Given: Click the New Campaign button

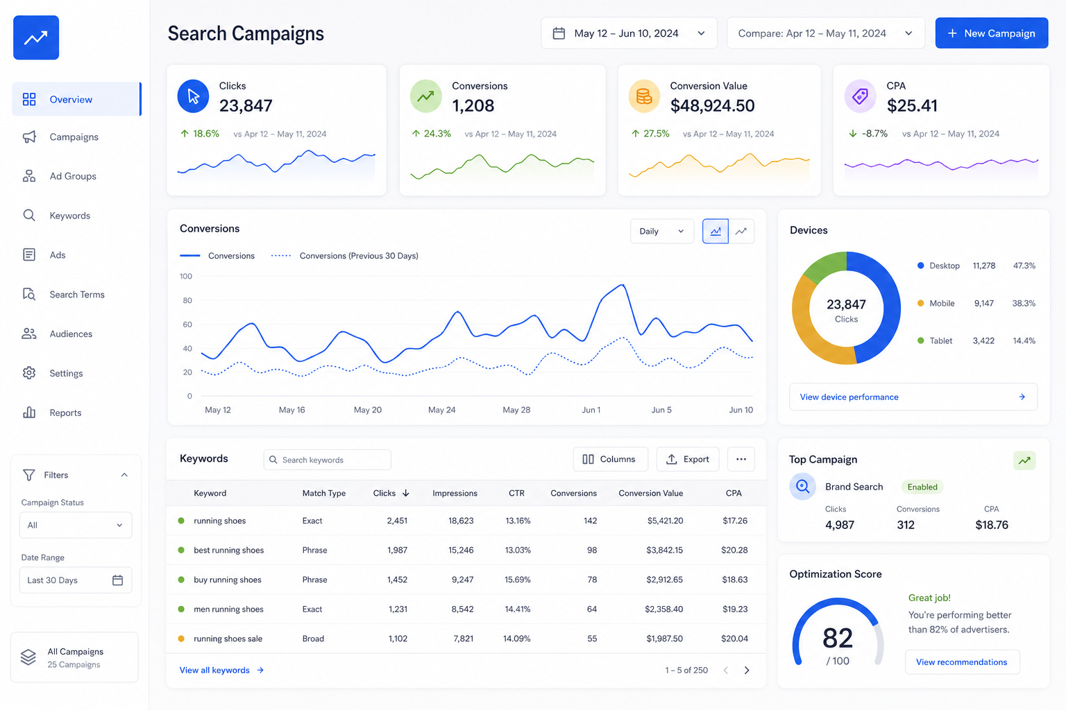Looking at the screenshot, I should (x=991, y=33).
